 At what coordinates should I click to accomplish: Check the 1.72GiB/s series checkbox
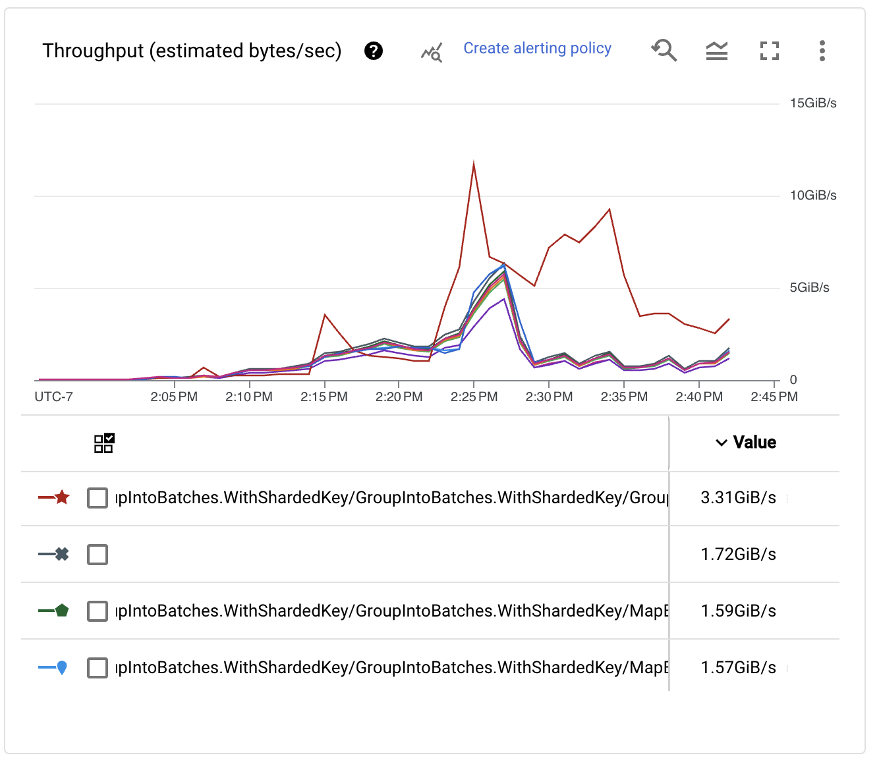98,555
